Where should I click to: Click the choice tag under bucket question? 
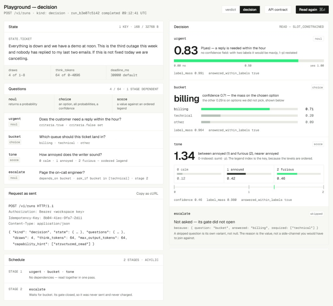point(15,142)
